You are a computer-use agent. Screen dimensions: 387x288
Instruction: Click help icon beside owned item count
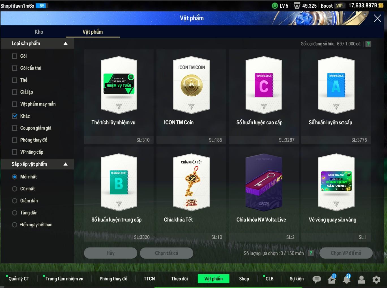point(368,44)
